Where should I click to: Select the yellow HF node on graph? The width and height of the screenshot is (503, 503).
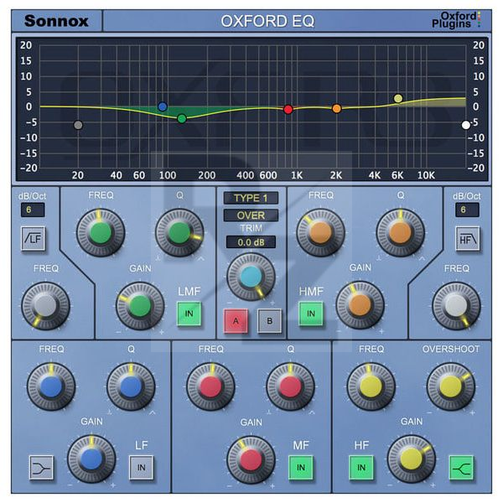pos(398,98)
